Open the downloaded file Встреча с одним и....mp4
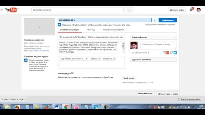 (12, 99)
